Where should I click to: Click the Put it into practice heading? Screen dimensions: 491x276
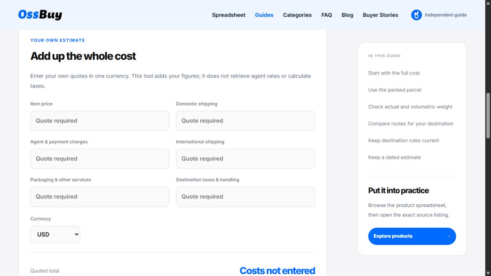tap(398, 191)
